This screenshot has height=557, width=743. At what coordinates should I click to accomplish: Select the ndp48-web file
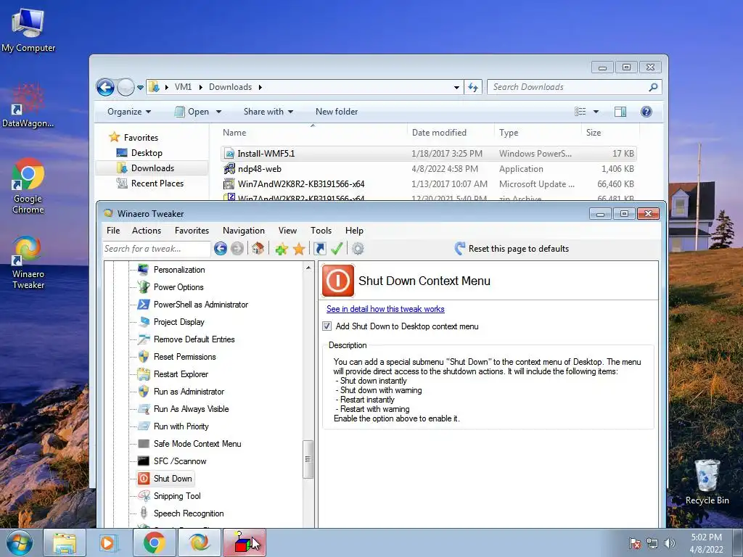[x=428, y=168]
